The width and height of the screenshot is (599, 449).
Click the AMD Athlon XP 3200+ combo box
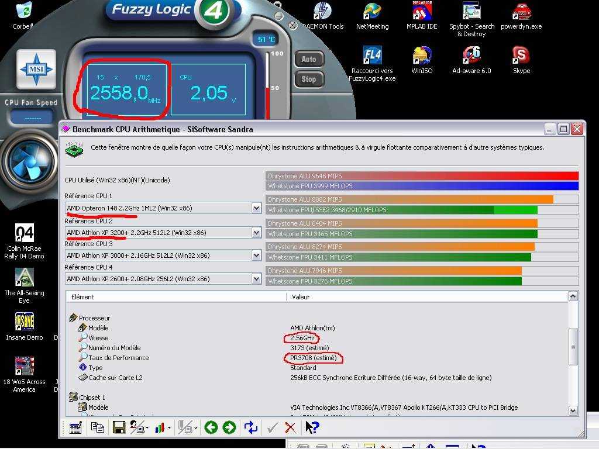163,233
